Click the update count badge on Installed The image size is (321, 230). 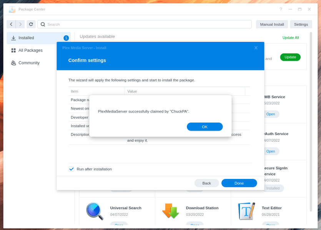click(x=66, y=38)
